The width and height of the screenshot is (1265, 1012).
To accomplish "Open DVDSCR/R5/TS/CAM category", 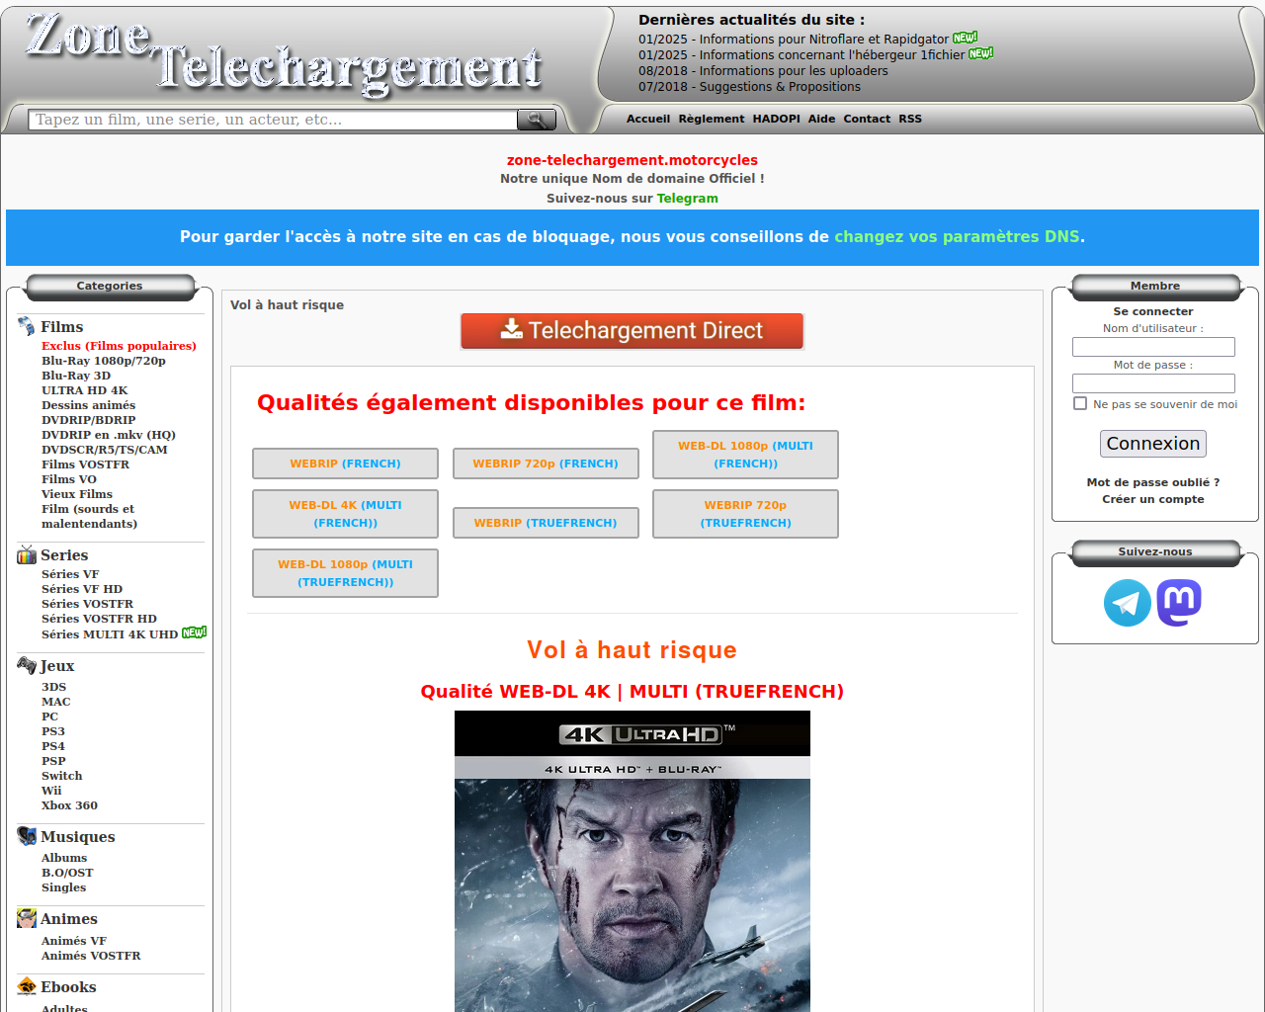I will pyautogui.click(x=105, y=450).
